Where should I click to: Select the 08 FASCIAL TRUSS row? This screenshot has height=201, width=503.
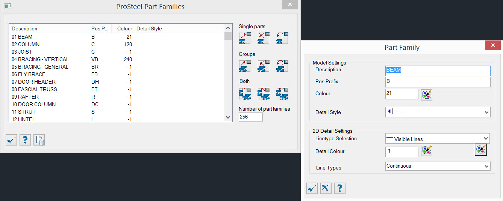coord(117,89)
